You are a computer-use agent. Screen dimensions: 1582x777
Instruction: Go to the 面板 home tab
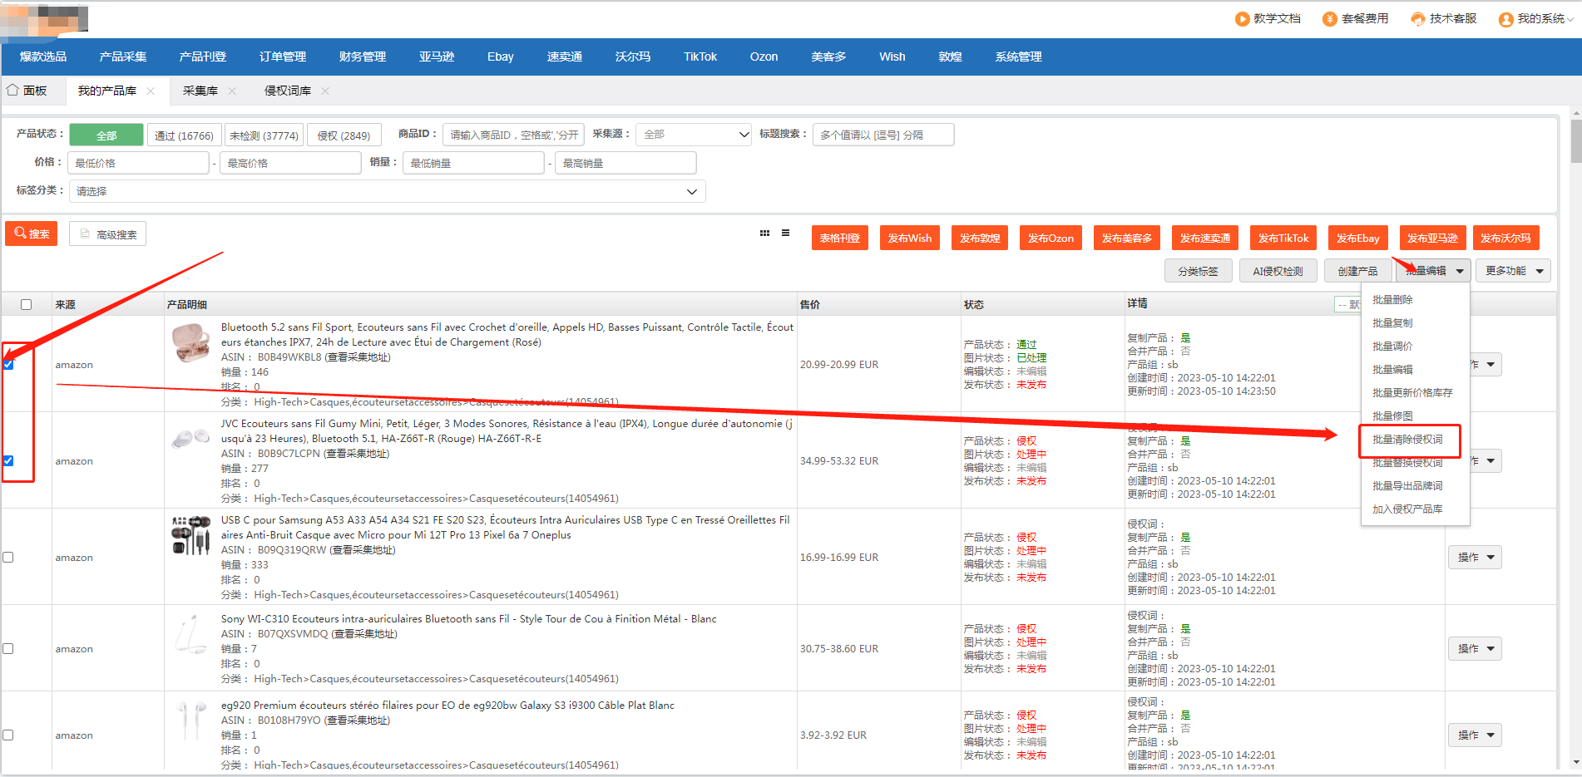coord(27,91)
